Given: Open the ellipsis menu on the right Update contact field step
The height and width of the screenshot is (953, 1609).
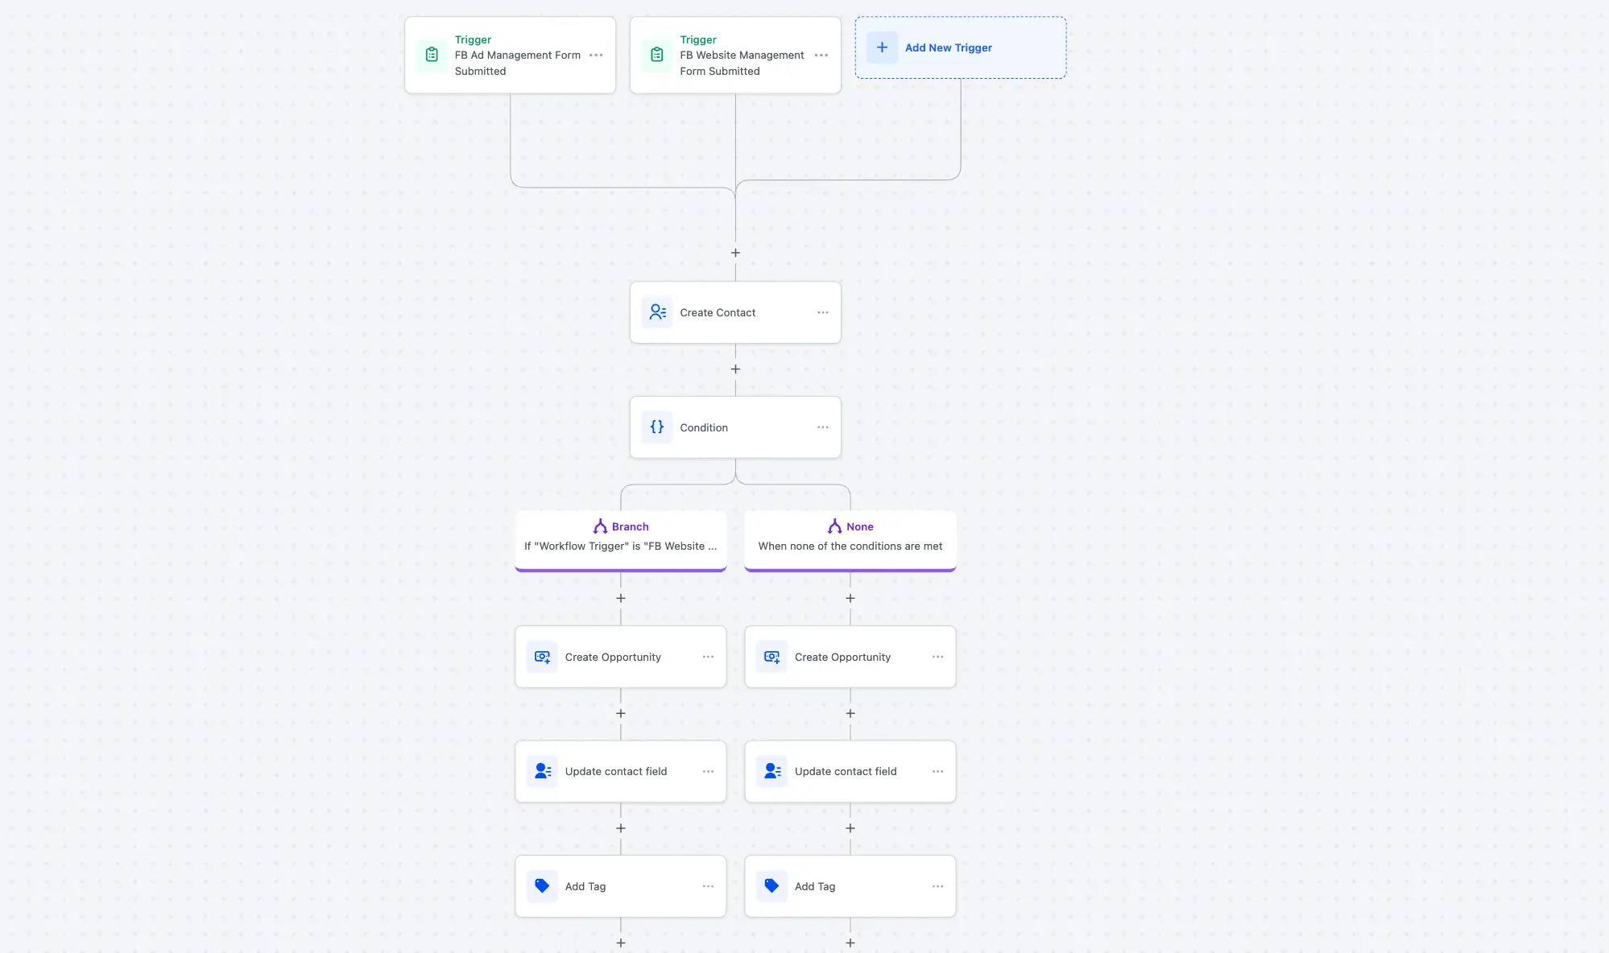Looking at the screenshot, I should click(x=937, y=771).
